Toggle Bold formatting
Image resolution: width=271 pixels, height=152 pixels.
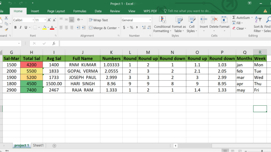tap(15, 27)
